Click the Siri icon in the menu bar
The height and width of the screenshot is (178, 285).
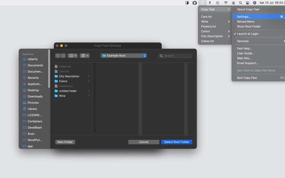tap(254, 3)
